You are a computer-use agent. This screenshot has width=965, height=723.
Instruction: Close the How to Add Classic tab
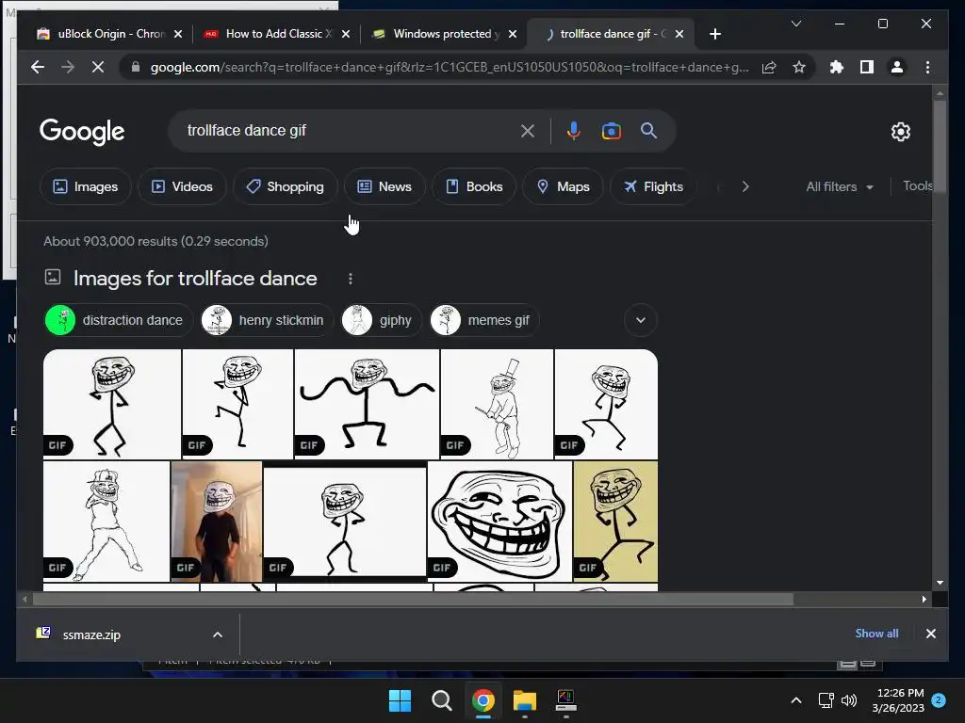(345, 34)
